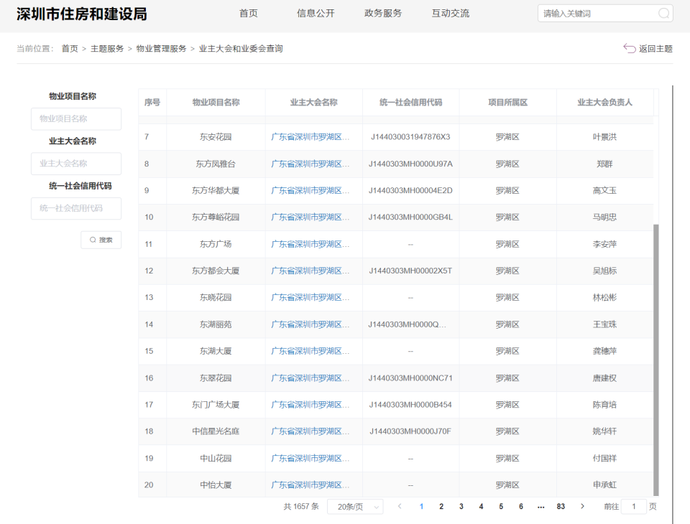Click the next-page right chevron in pagination

582,506
